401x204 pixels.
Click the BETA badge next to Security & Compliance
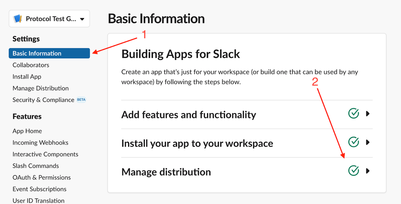(x=81, y=100)
